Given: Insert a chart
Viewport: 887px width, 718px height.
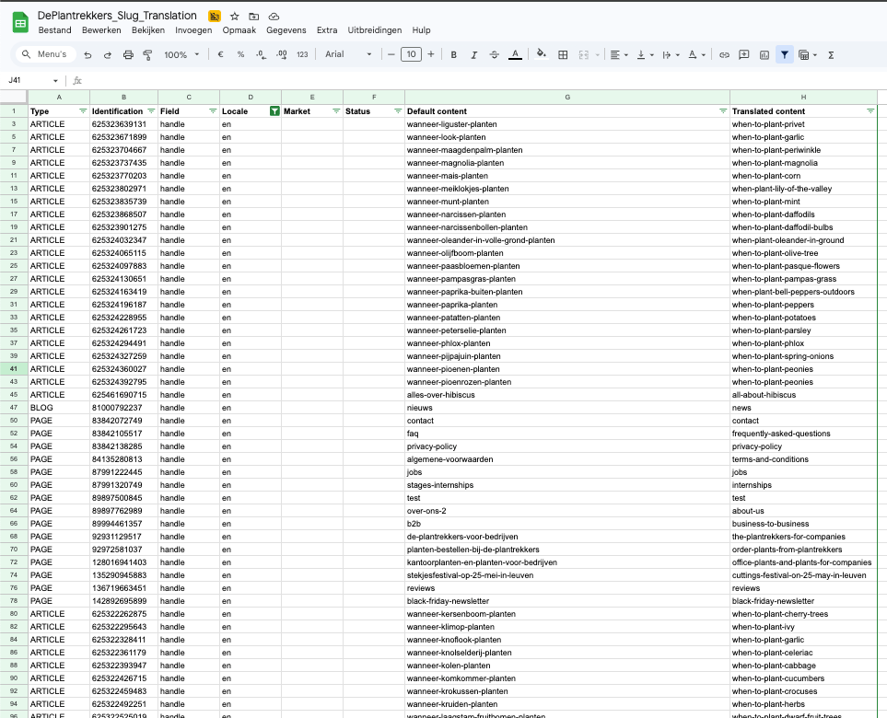Looking at the screenshot, I should 764,55.
